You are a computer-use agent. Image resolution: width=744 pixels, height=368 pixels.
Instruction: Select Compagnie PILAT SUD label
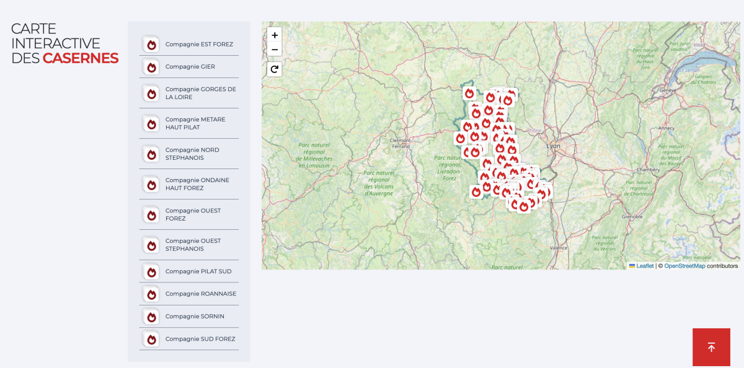(x=198, y=271)
